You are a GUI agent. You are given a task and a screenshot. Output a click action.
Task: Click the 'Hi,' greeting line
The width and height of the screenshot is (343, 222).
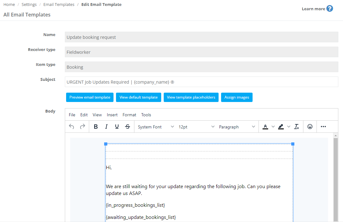pyautogui.click(x=109, y=168)
